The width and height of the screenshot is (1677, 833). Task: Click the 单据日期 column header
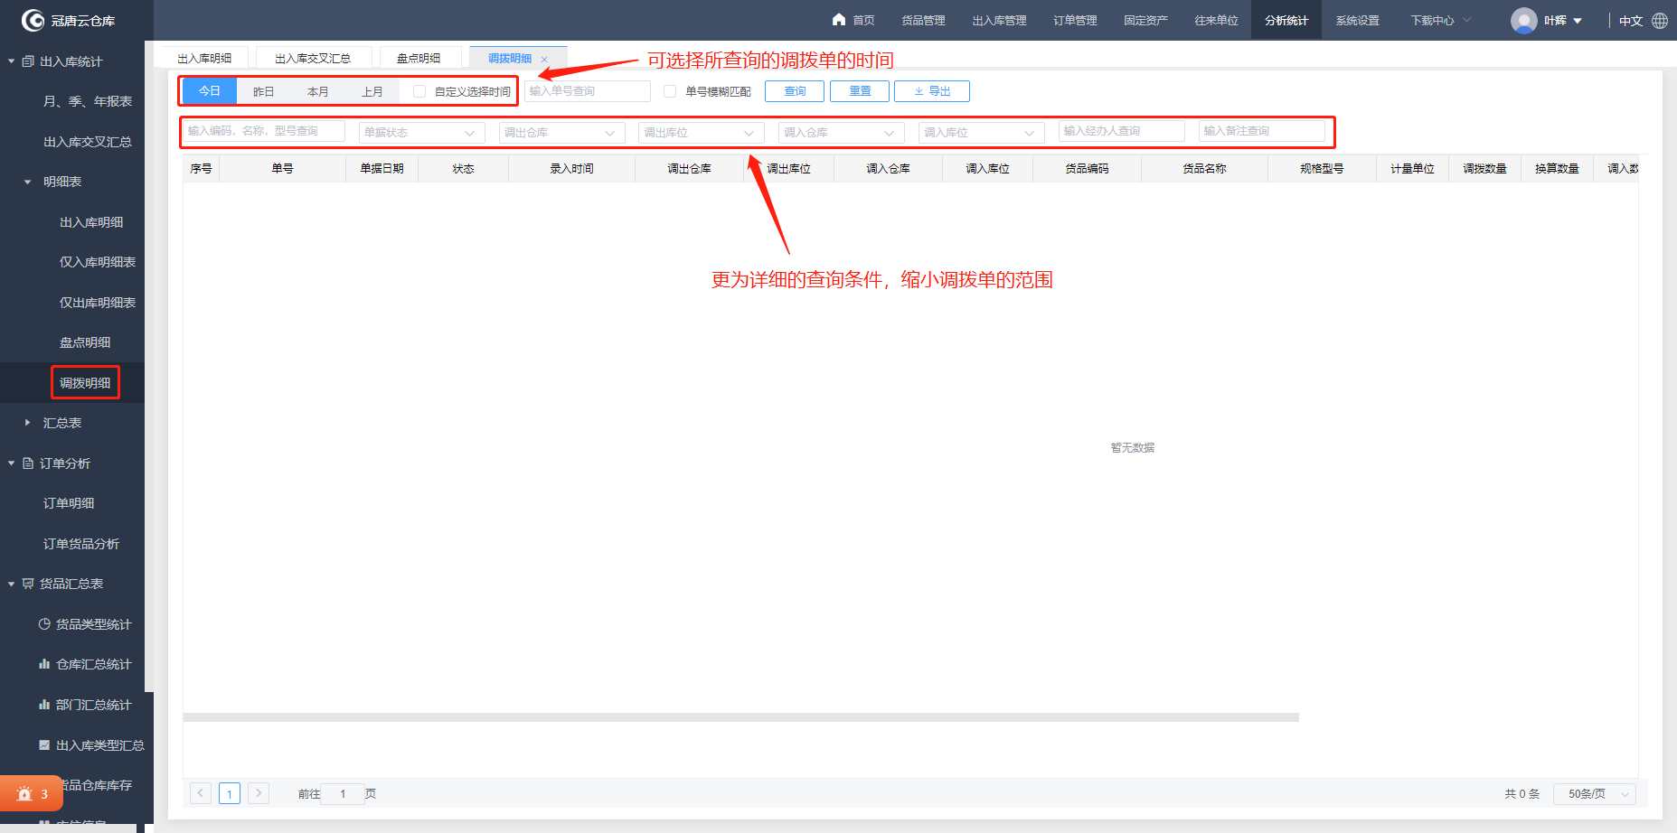tap(382, 169)
